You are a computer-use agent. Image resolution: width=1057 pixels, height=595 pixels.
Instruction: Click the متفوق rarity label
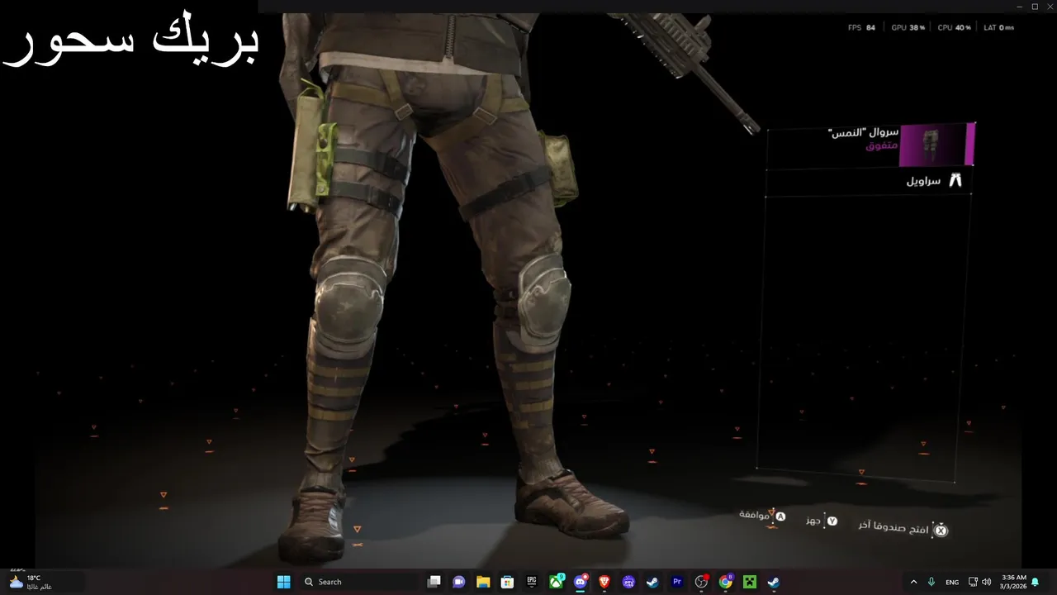[x=882, y=145]
